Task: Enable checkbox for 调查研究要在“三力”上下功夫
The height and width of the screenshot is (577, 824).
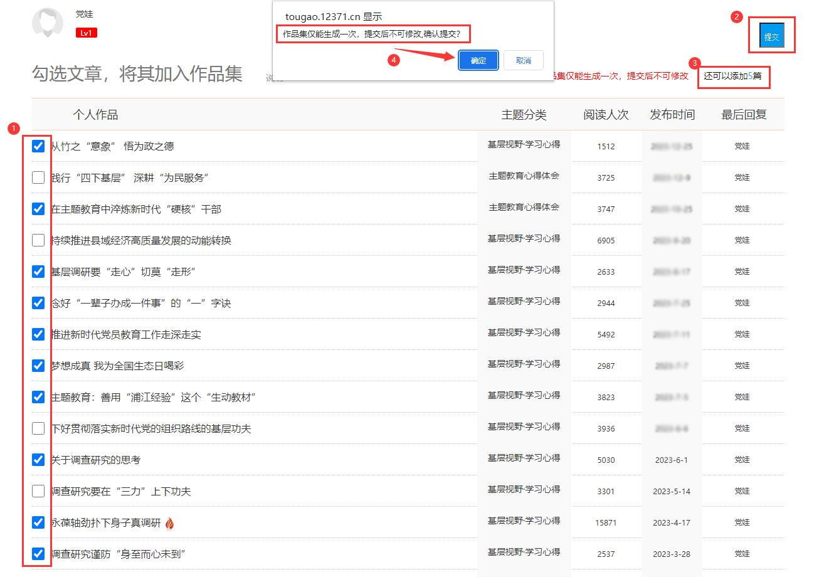Action: [x=38, y=491]
